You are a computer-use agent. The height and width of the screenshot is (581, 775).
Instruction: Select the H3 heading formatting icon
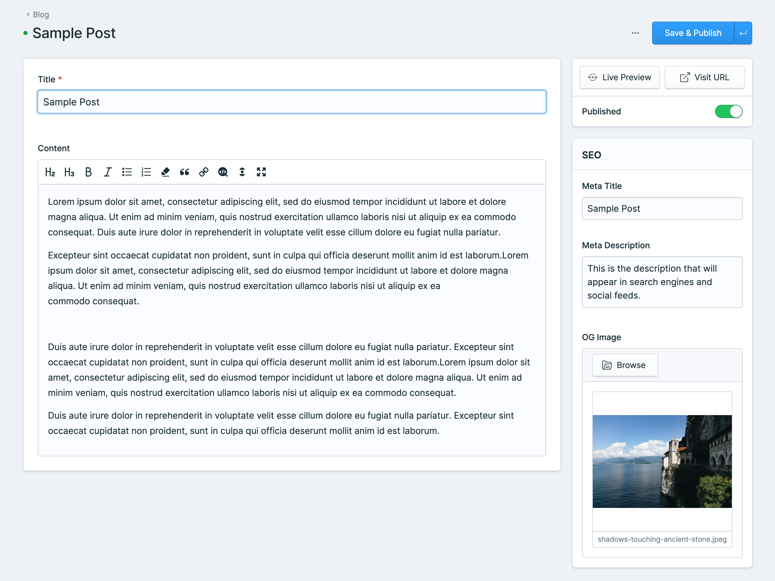pyautogui.click(x=69, y=172)
